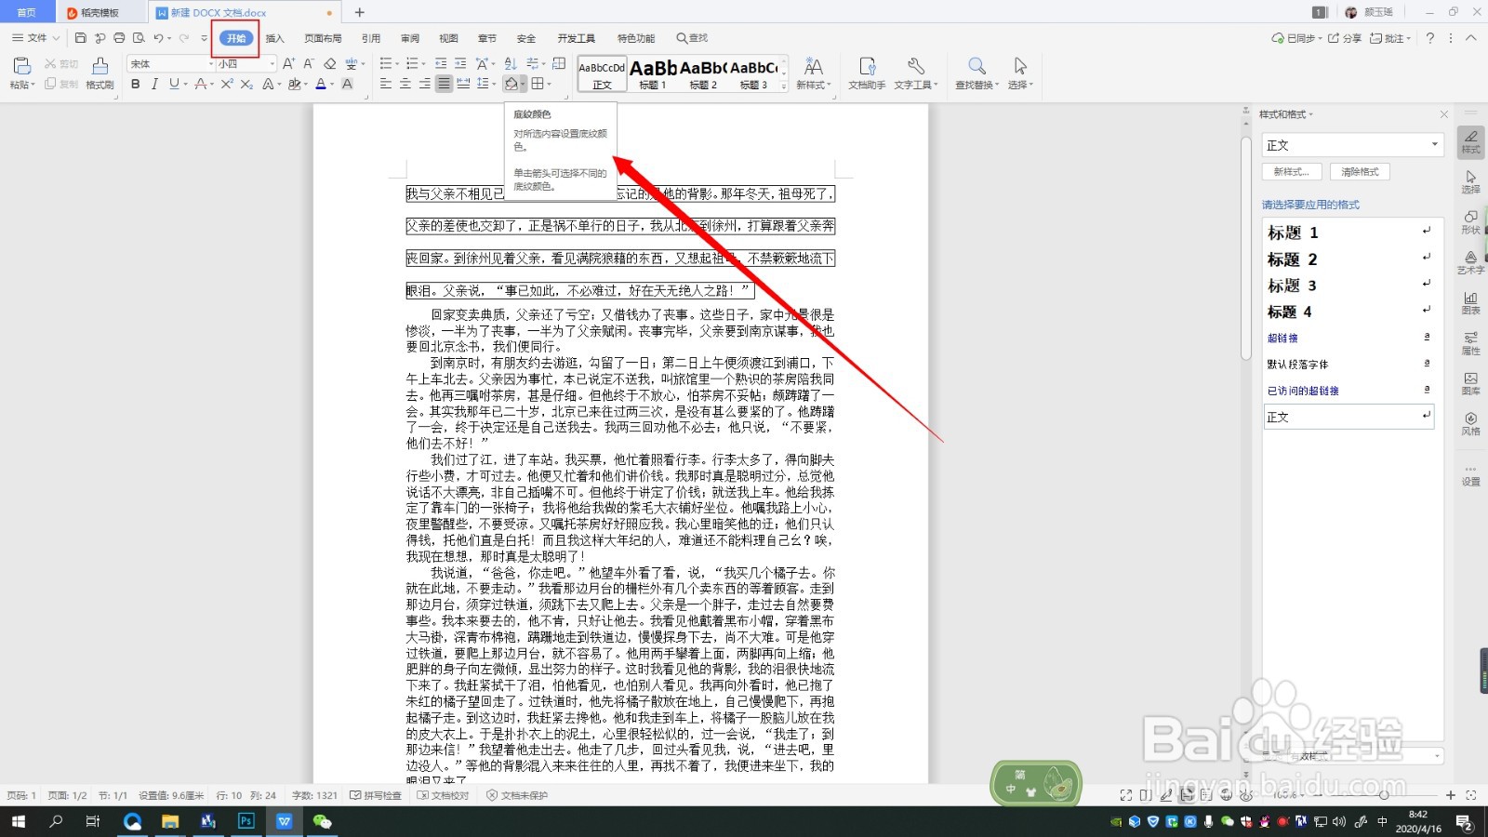1488x837 pixels.
Task: Switch to the 插入 ribbon tab
Action: pyautogui.click(x=274, y=38)
